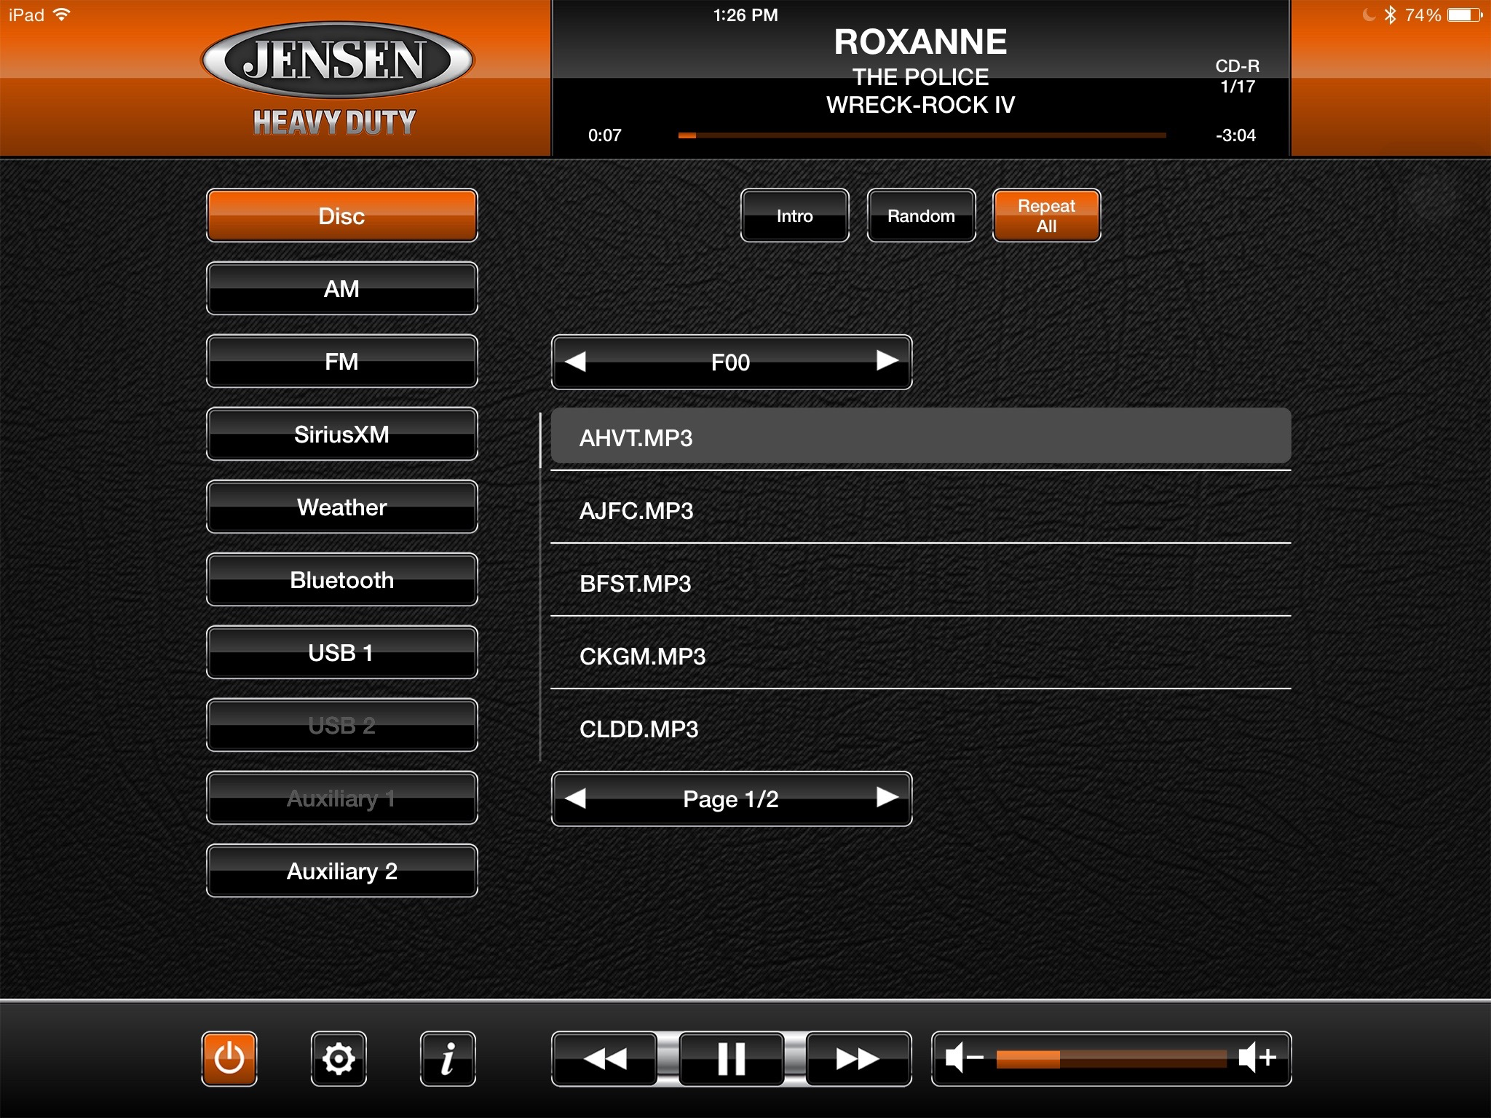Click the volume level slider
Image resolution: width=1491 pixels, height=1118 pixels.
pyautogui.click(x=1111, y=1059)
